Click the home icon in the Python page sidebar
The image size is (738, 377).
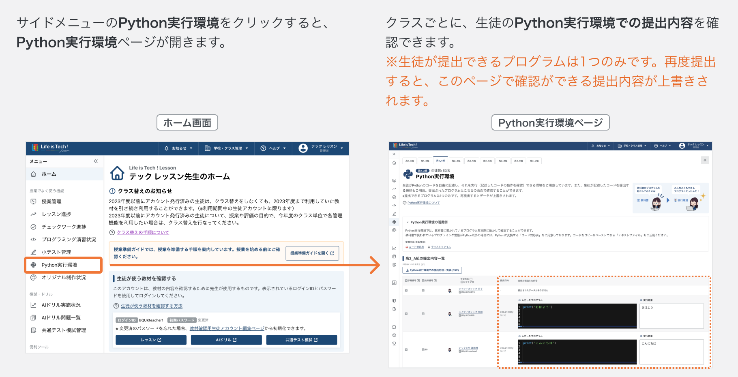394,163
